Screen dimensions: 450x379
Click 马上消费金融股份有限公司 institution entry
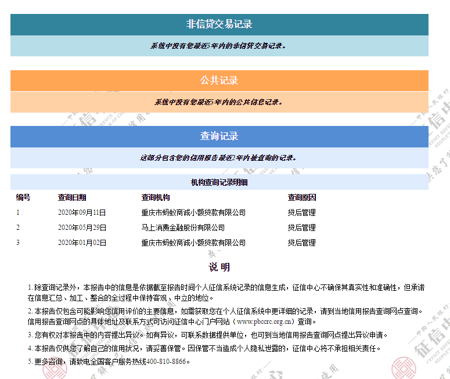point(183,228)
